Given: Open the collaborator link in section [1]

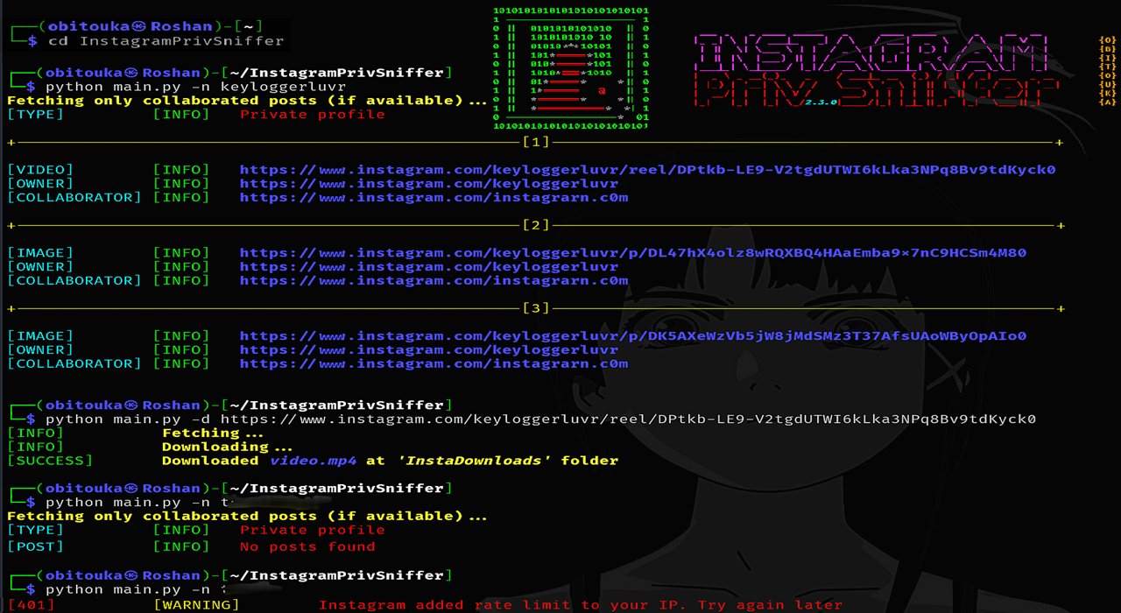Looking at the screenshot, I should click(x=434, y=198).
